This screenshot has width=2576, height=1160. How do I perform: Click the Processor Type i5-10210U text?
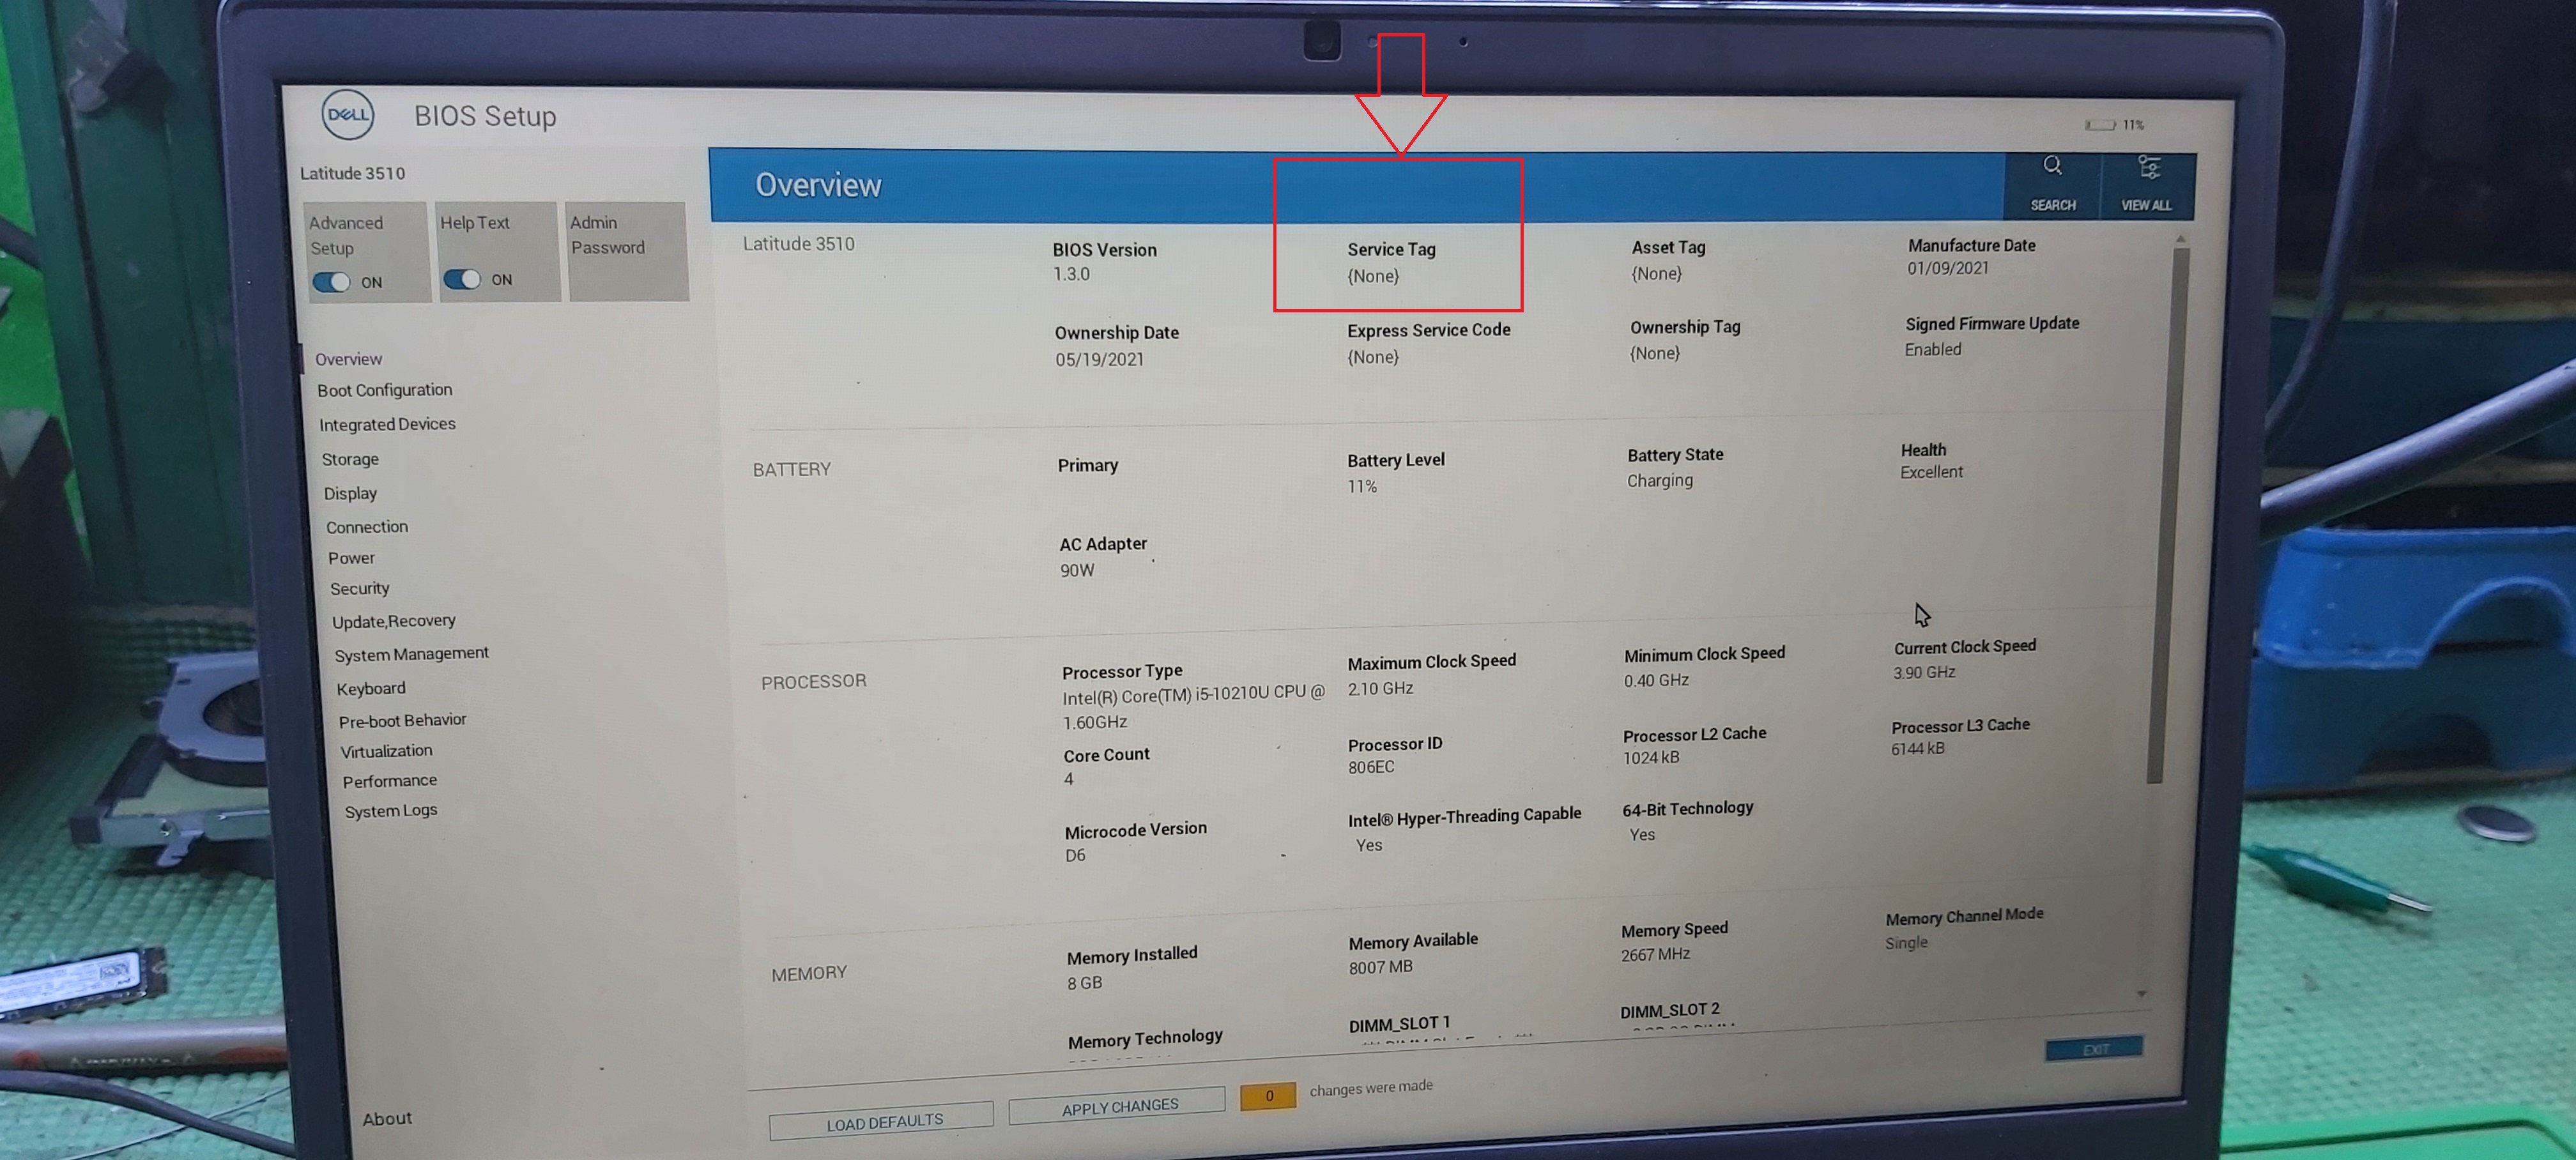[1193, 709]
